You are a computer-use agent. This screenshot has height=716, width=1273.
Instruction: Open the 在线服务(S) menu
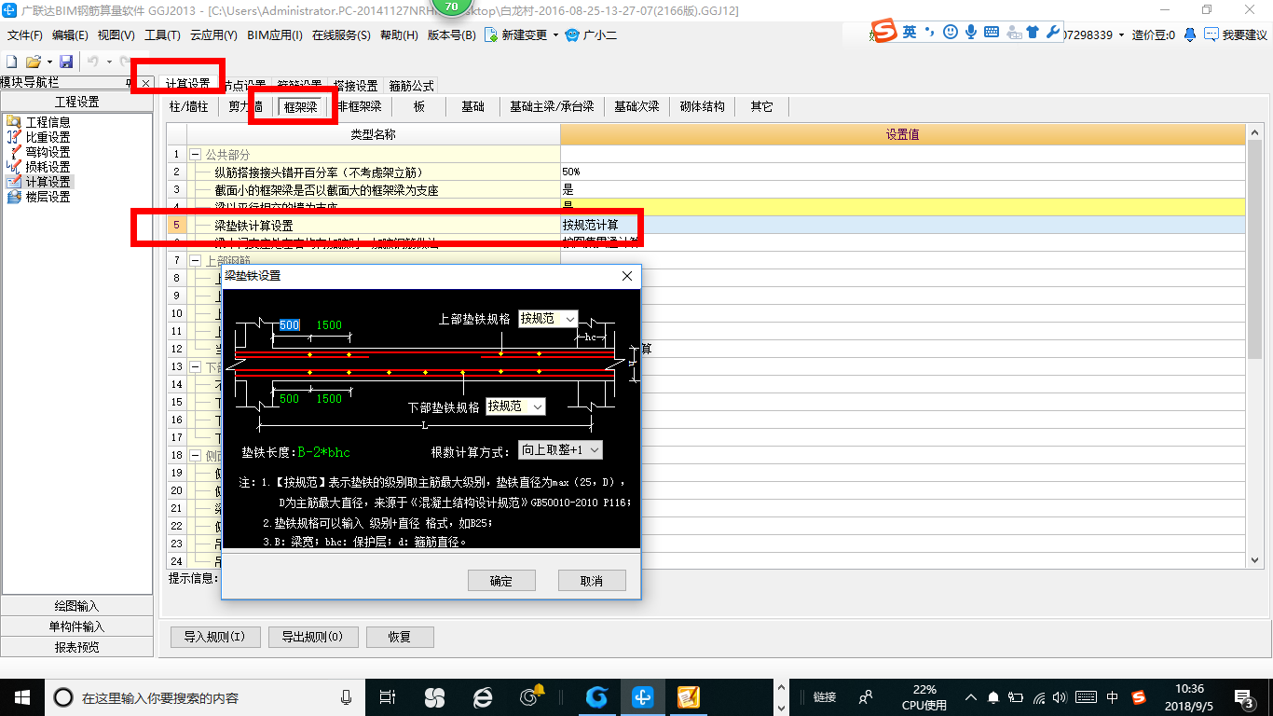[x=341, y=35]
